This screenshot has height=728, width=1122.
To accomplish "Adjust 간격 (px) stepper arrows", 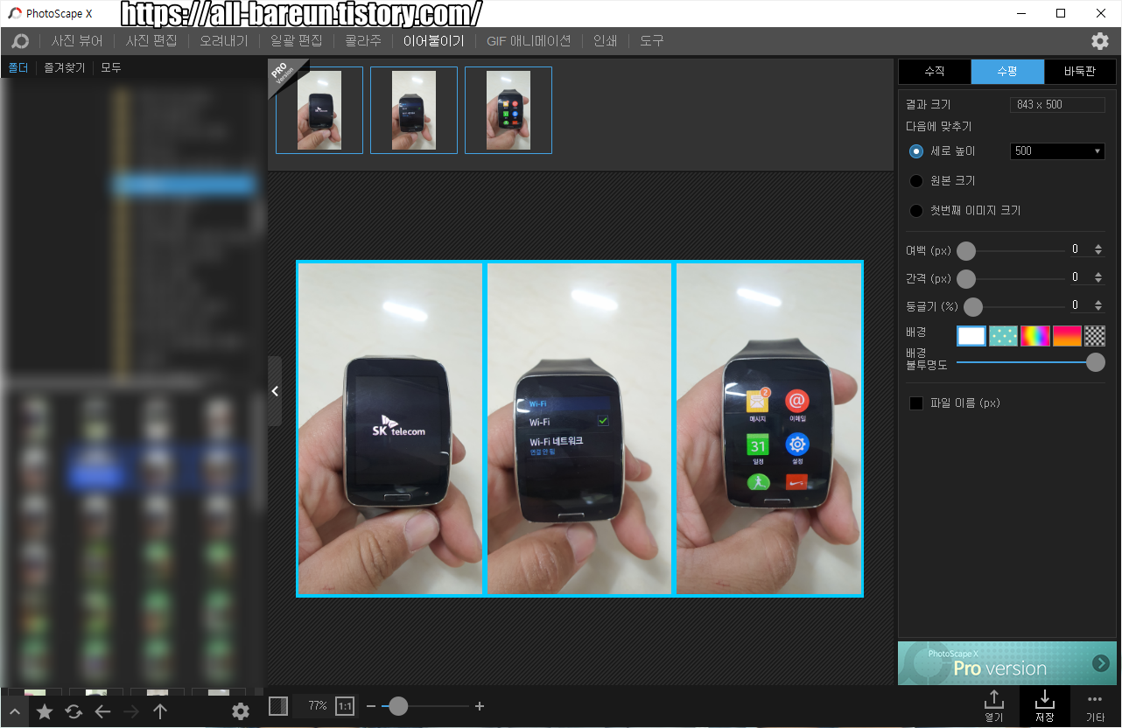I will point(1098,277).
